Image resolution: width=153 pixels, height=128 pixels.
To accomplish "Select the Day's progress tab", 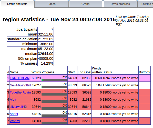I will (120, 4).
